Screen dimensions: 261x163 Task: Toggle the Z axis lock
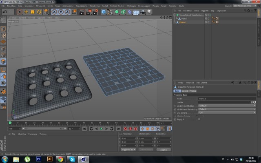pyautogui.click(x=67, y=12)
